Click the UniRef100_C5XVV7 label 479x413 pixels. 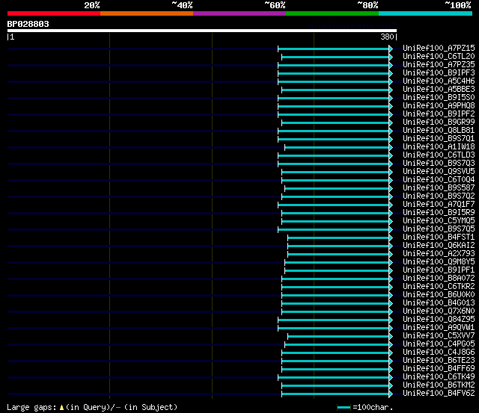point(439,336)
